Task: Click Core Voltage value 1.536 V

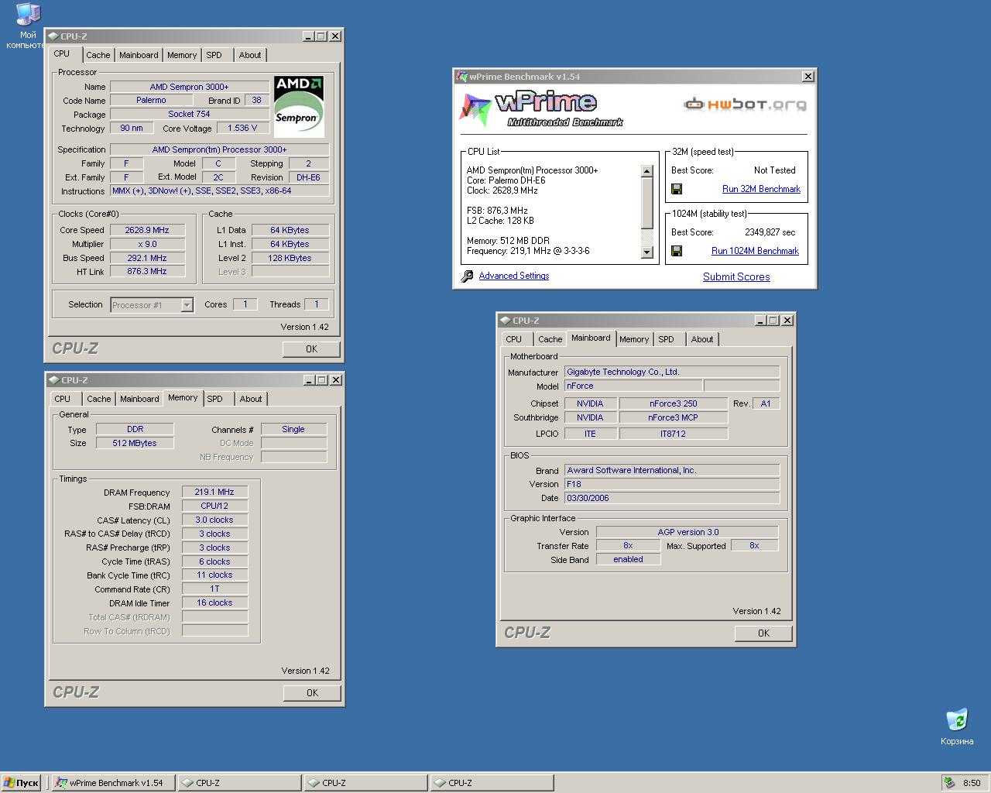Action: pyautogui.click(x=242, y=129)
